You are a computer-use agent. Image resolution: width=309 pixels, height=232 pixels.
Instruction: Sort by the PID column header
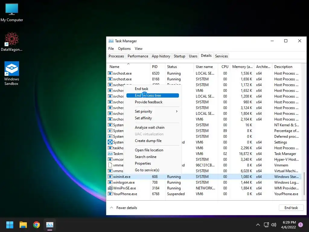coord(158,67)
